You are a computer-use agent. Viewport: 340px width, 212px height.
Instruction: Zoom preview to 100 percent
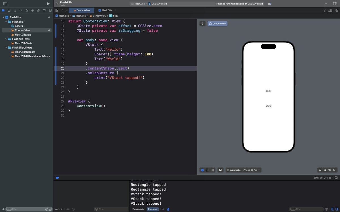(x=325, y=170)
